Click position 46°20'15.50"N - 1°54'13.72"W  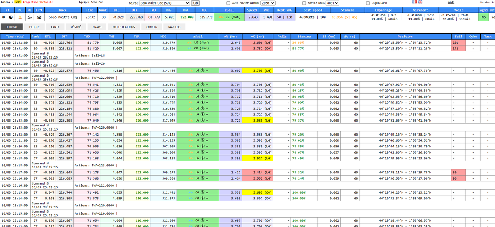405,42
